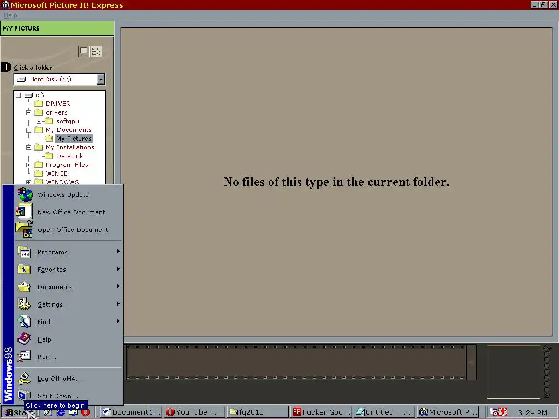Select the softgpu folder label
Image resolution: width=559 pixels, height=419 pixels.
67,121
